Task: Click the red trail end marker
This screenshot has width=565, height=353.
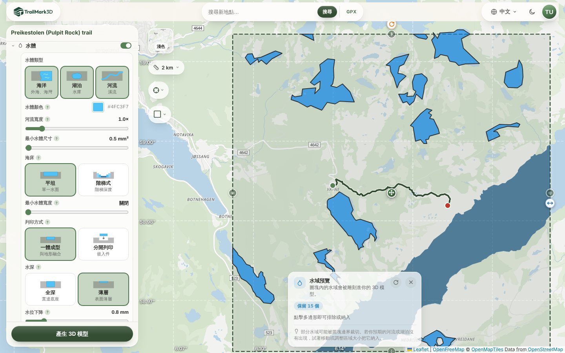Action: coord(448,206)
